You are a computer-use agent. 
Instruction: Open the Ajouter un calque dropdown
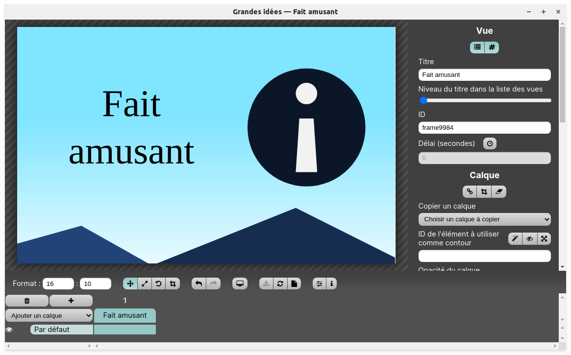(x=49, y=316)
